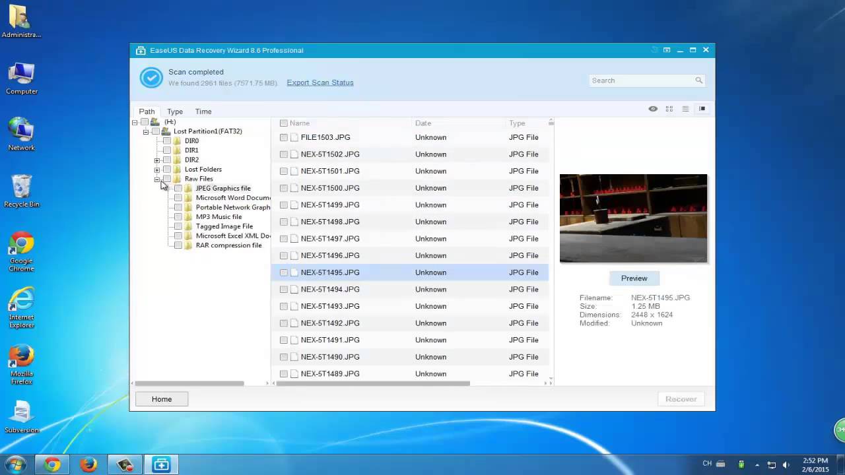Sort by the Date column header

point(423,123)
